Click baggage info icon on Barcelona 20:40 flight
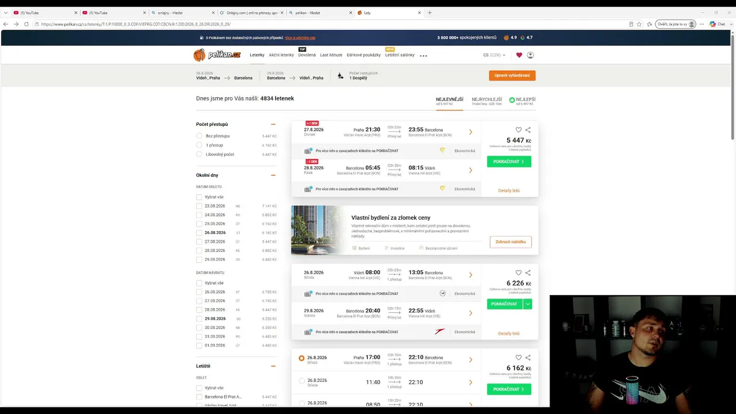The width and height of the screenshot is (736, 414). (x=308, y=332)
